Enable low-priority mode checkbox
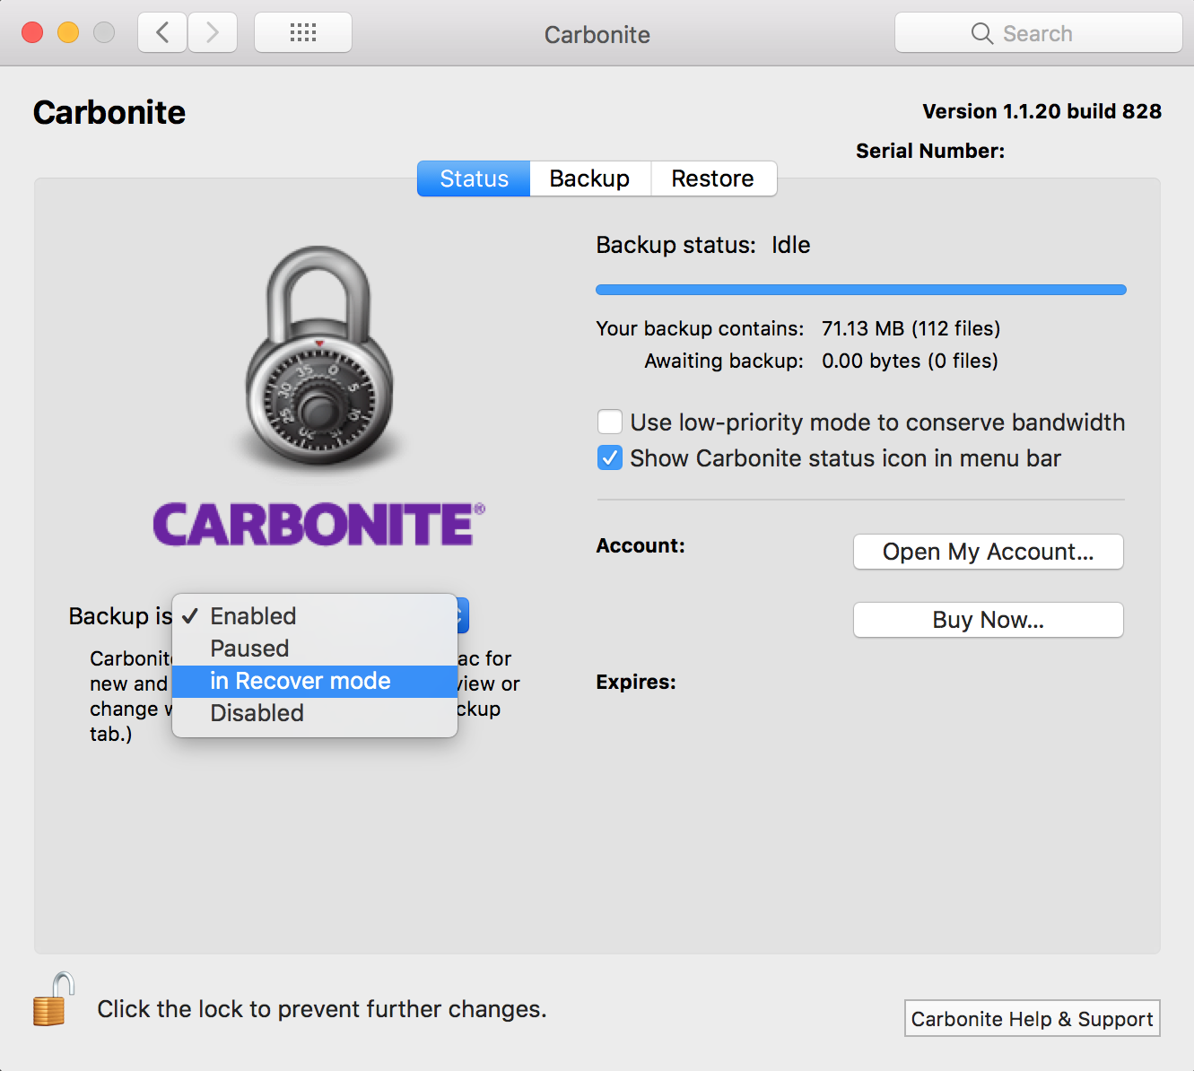1194x1071 pixels. point(610,422)
